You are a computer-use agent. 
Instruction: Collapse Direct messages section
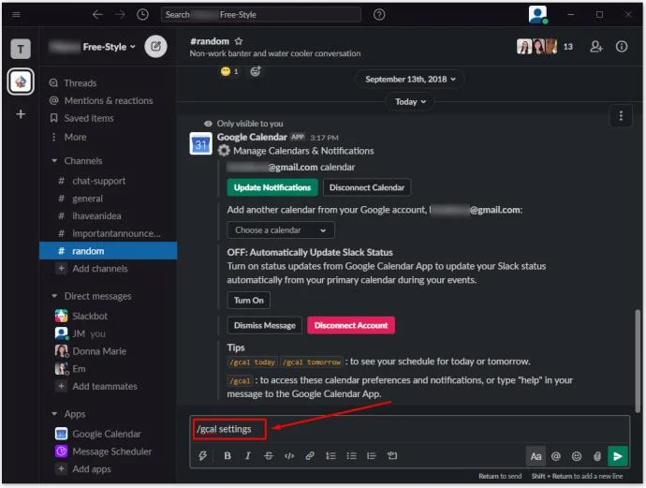(x=54, y=296)
